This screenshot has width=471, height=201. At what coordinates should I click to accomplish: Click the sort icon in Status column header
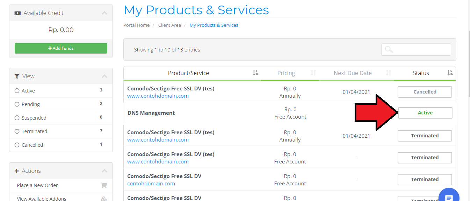[x=450, y=73]
